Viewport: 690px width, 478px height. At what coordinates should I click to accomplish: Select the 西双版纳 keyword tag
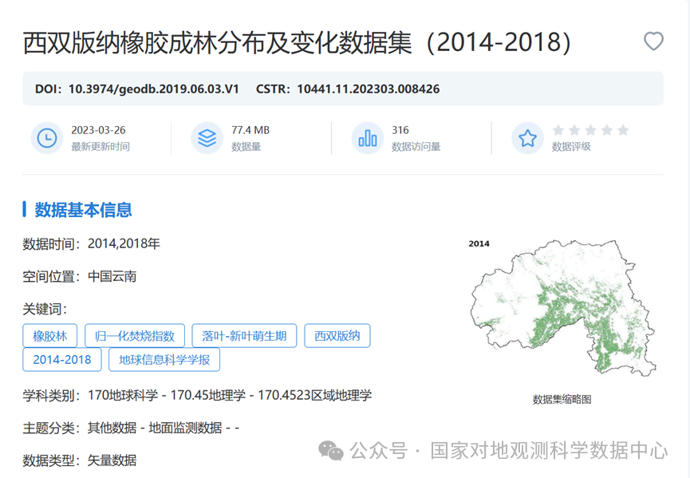pos(337,336)
